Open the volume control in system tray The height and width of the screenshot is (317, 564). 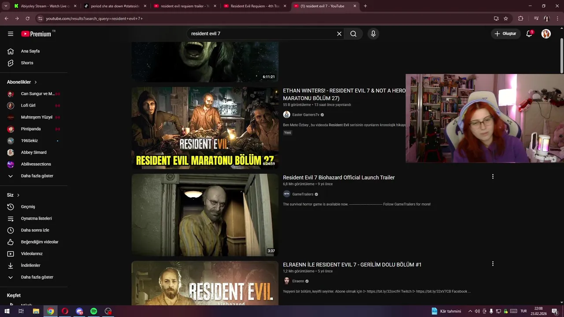point(477,311)
